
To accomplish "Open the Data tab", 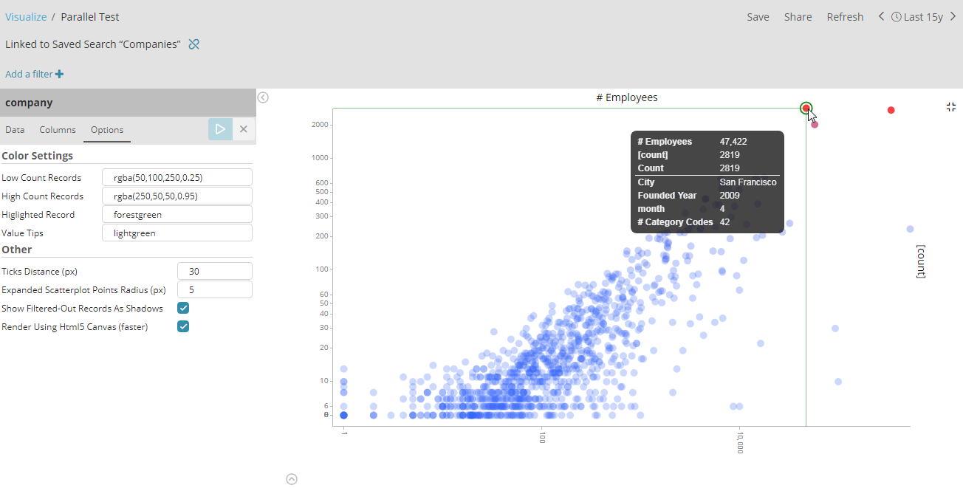I will tap(15, 128).
